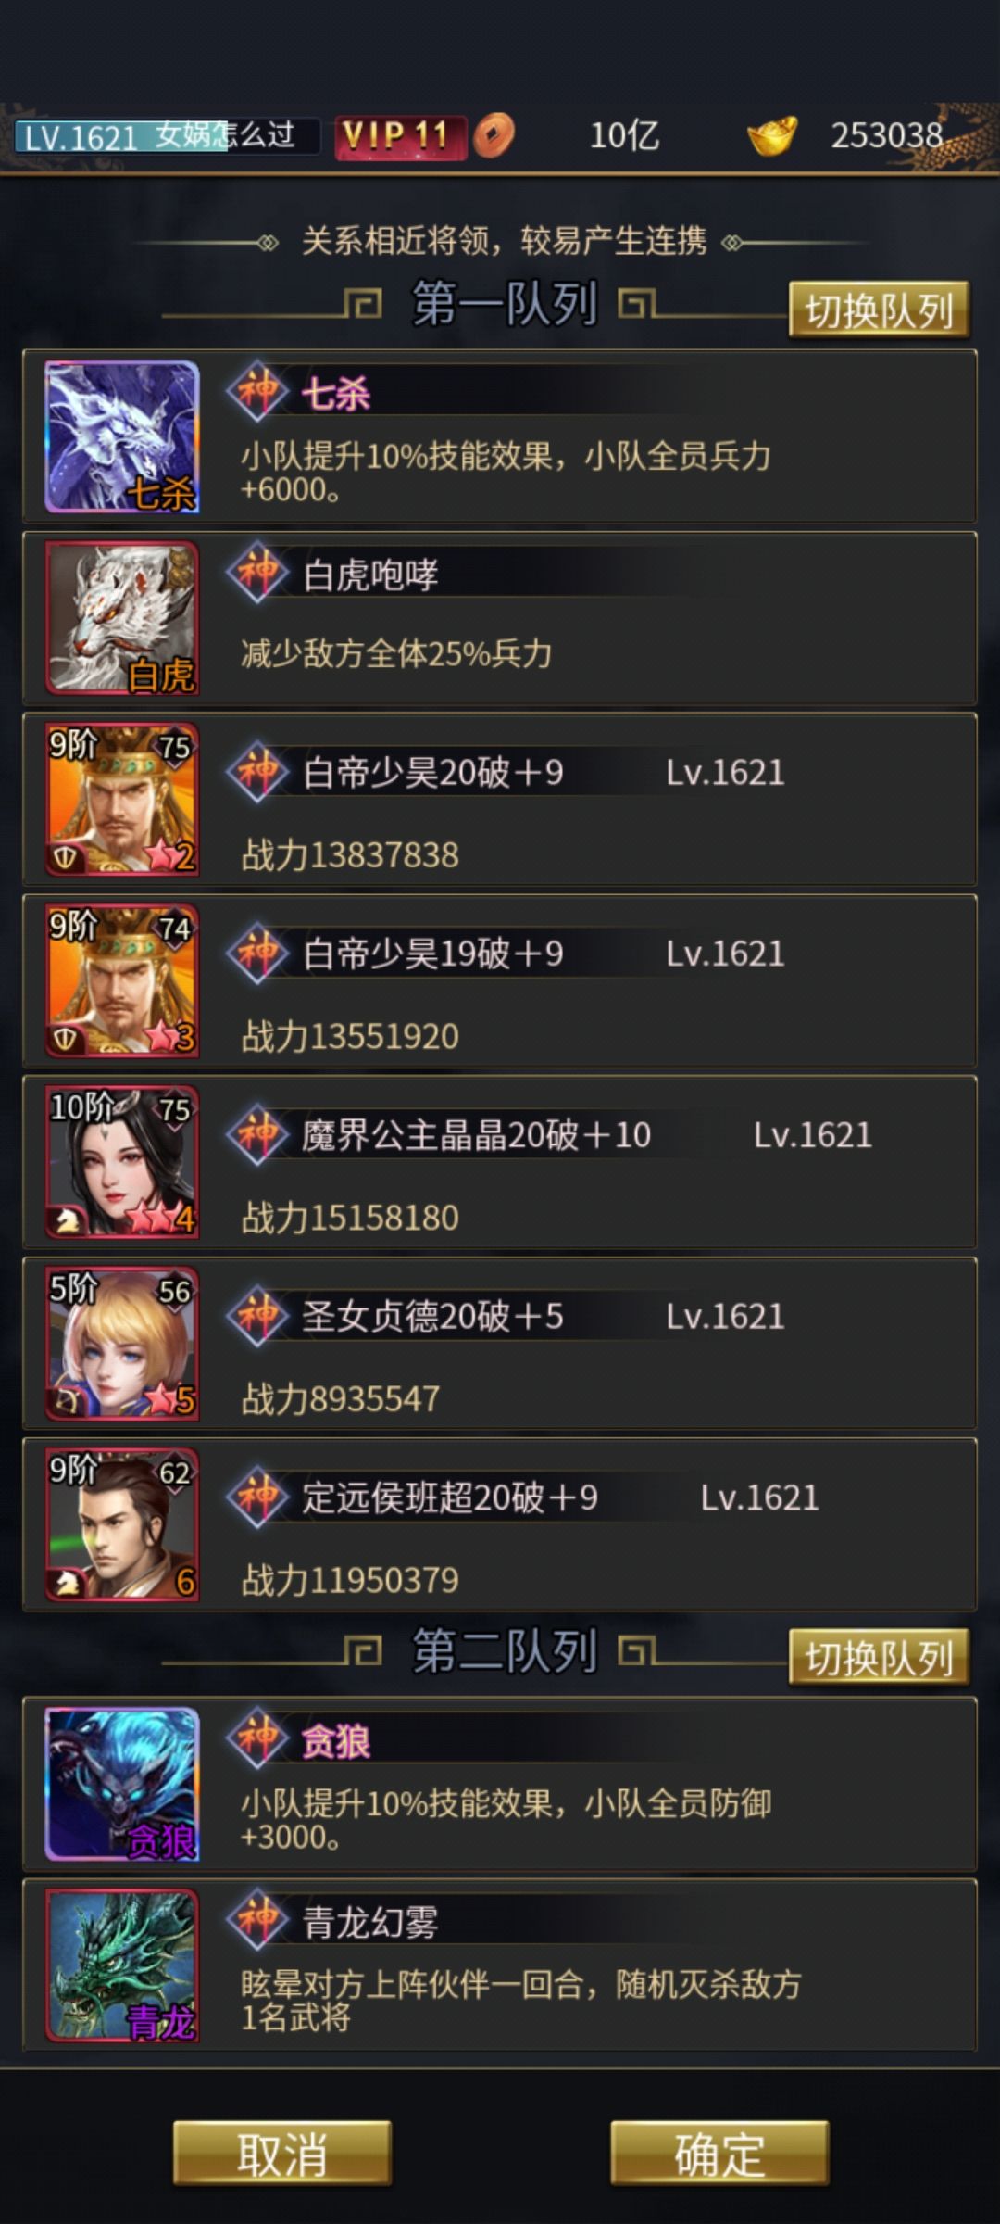Select the 白帝少昊19破+9 hero row

(x=500, y=981)
